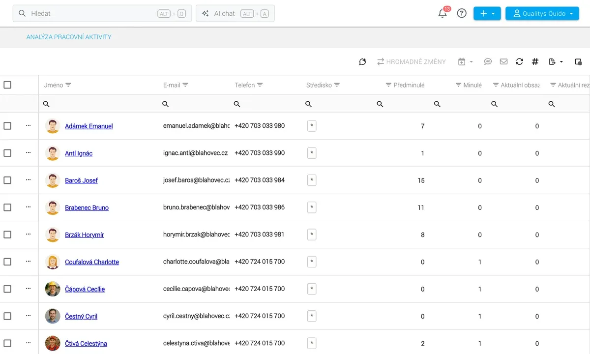Image resolution: width=590 pixels, height=354 pixels.
Task: Check the Baroš Josef row checkbox
Action: [7, 180]
